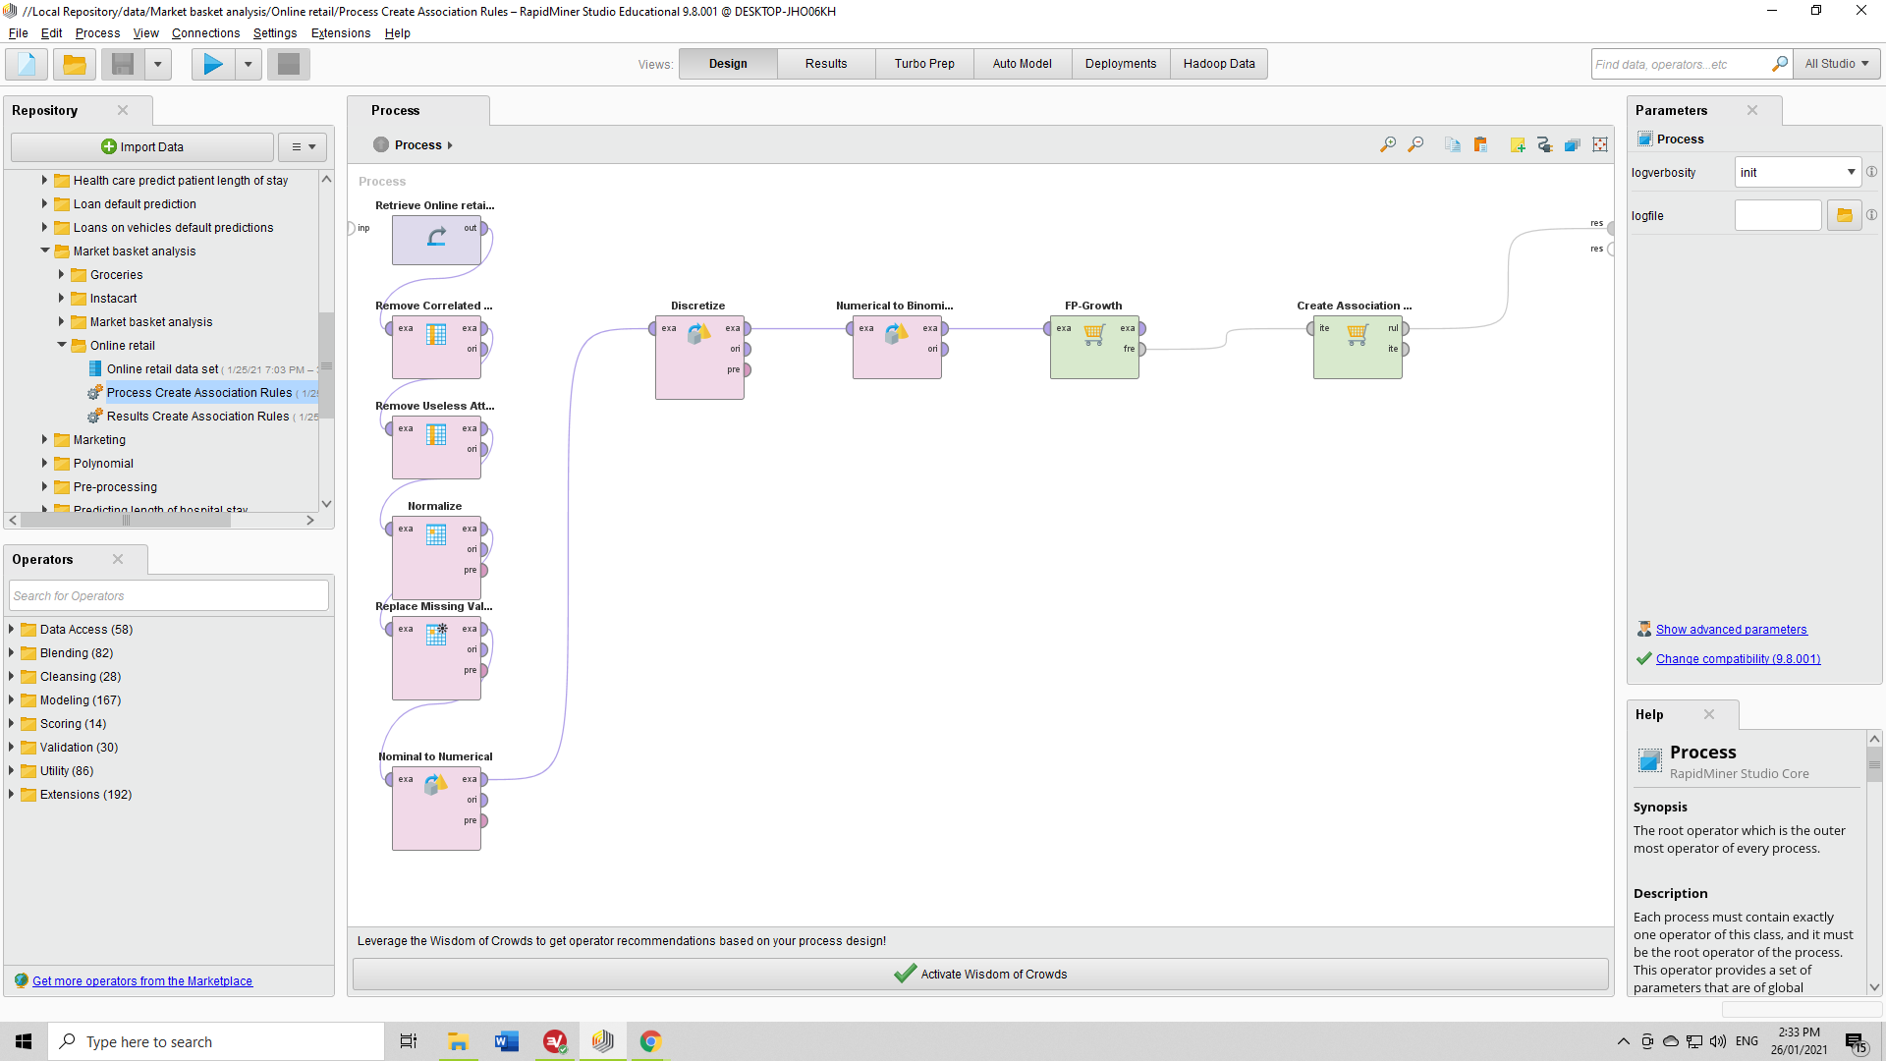
Task: Open the run options dropdown arrow
Action: click(x=248, y=65)
